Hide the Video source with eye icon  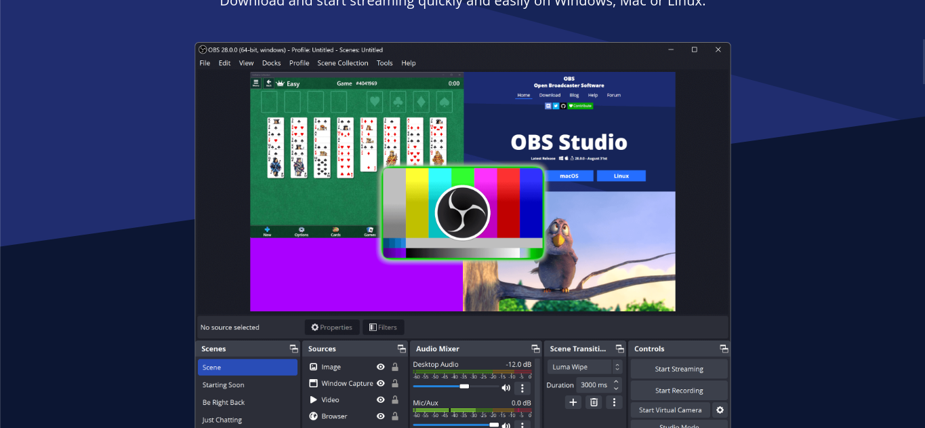click(381, 400)
